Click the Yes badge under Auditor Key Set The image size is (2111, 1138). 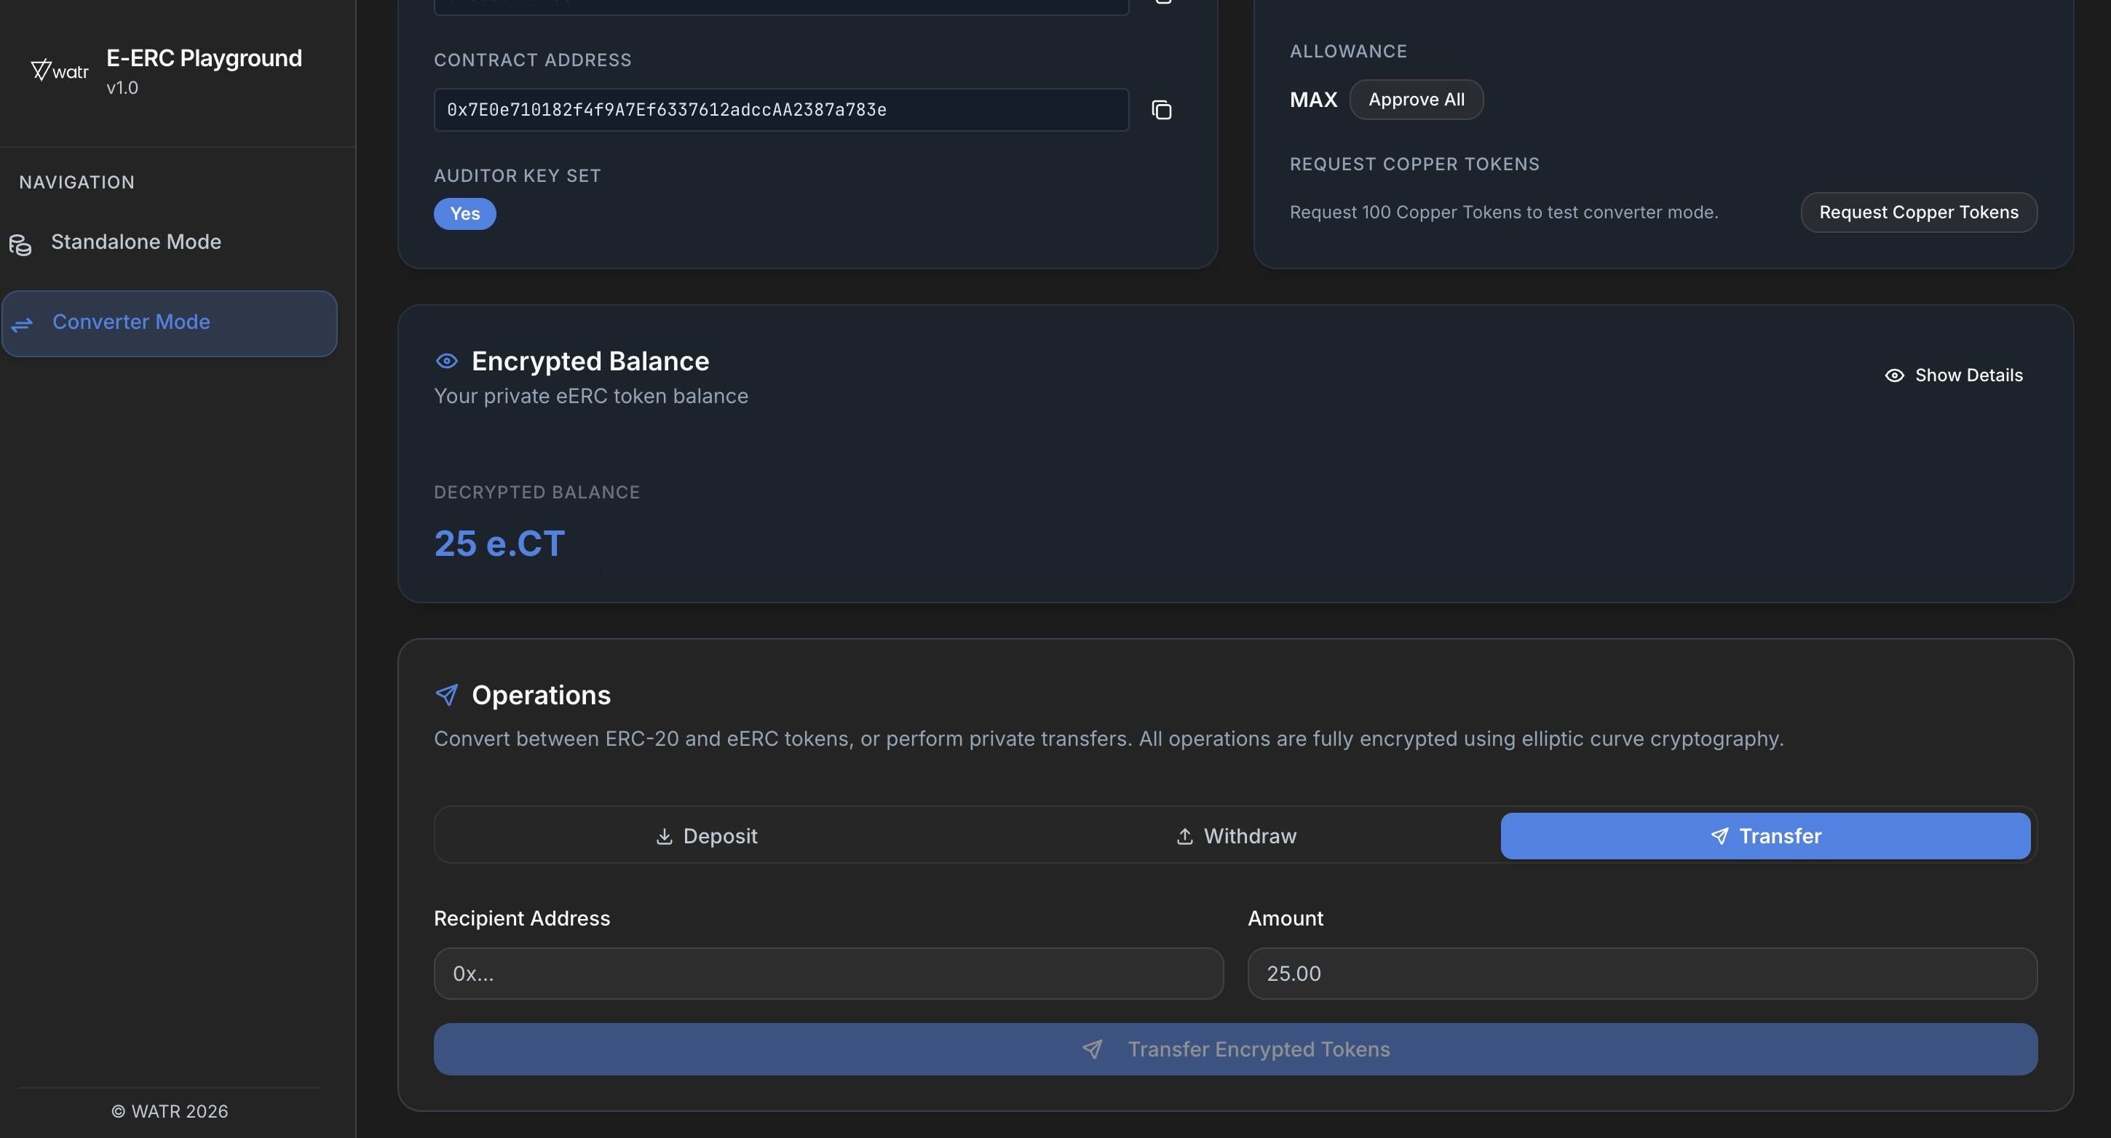[464, 213]
